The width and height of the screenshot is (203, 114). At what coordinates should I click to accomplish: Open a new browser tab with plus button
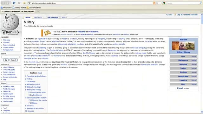38,11
